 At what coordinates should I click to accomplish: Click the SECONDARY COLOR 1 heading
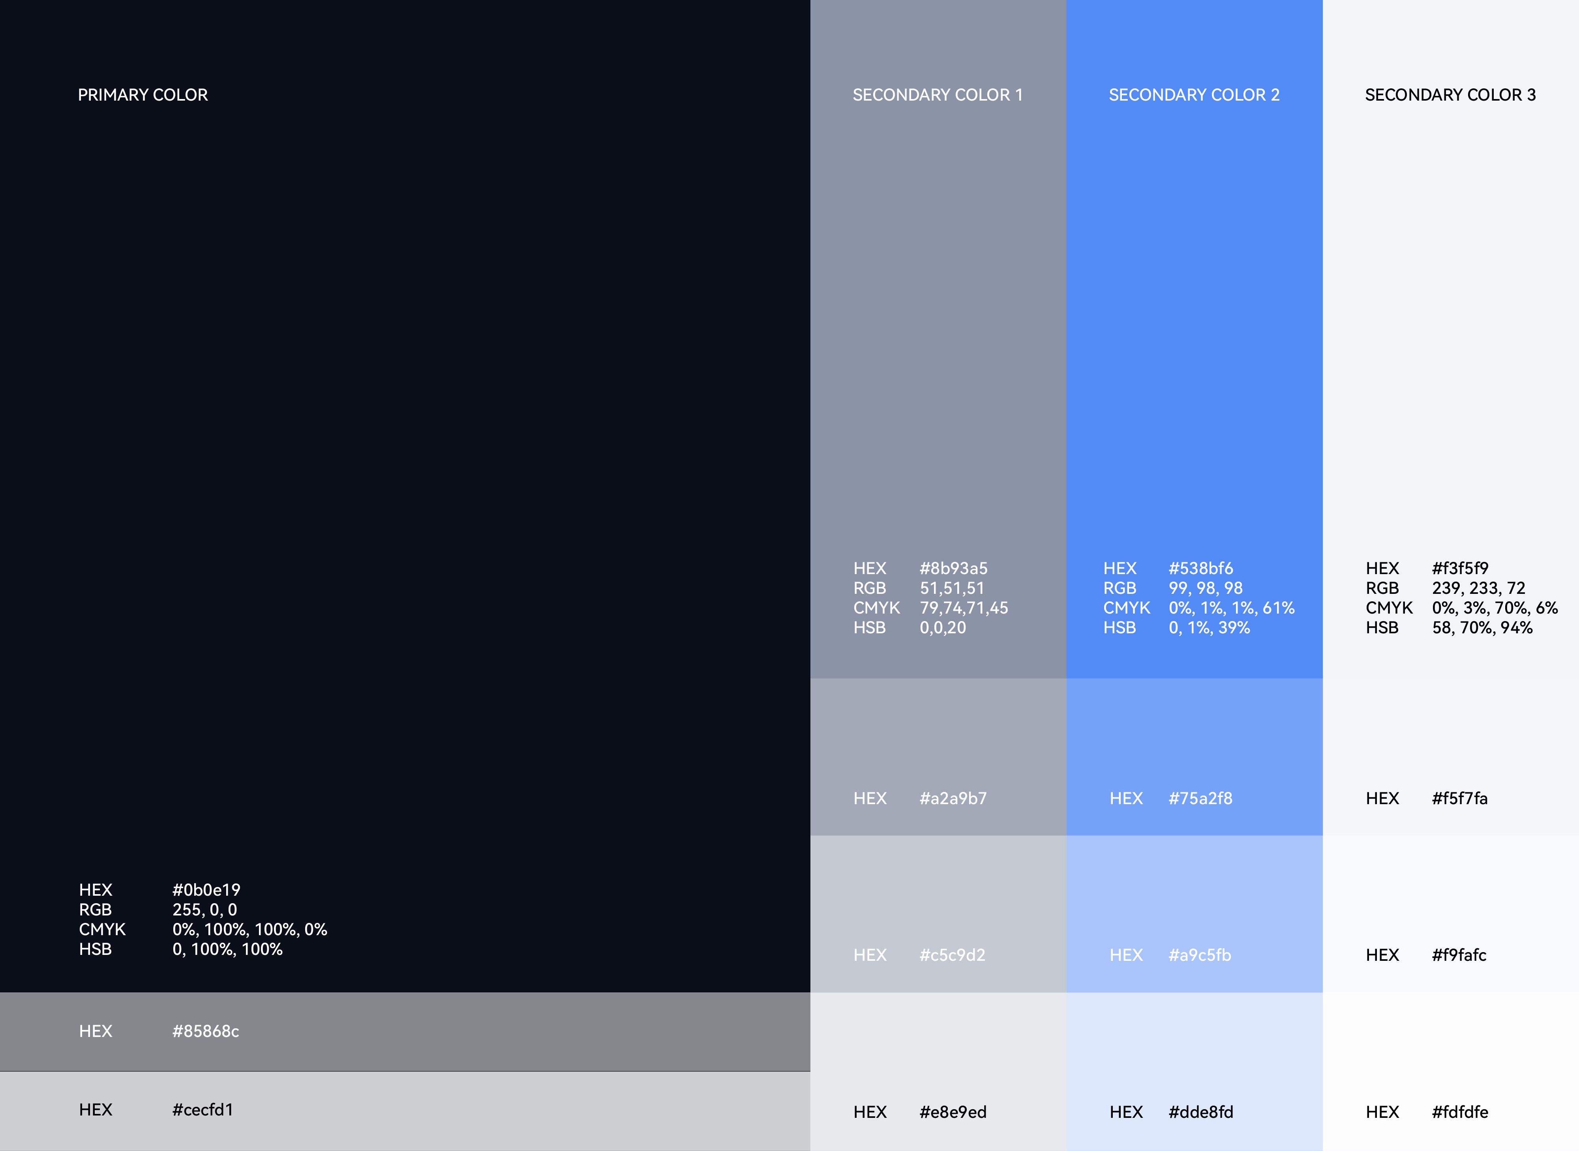[x=937, y=95]
